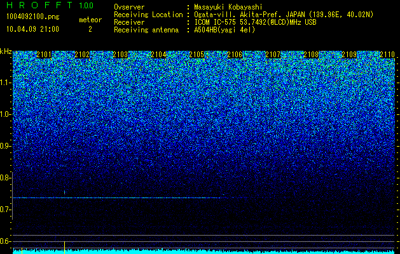The image size is (400, 254).
Task: Click the version number 1.0.0
Action: pyautogui.click(x=86, y=5)
